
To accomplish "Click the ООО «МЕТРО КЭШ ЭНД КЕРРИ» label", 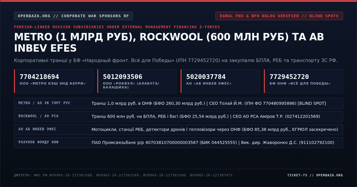I will (x=53, y=83).
